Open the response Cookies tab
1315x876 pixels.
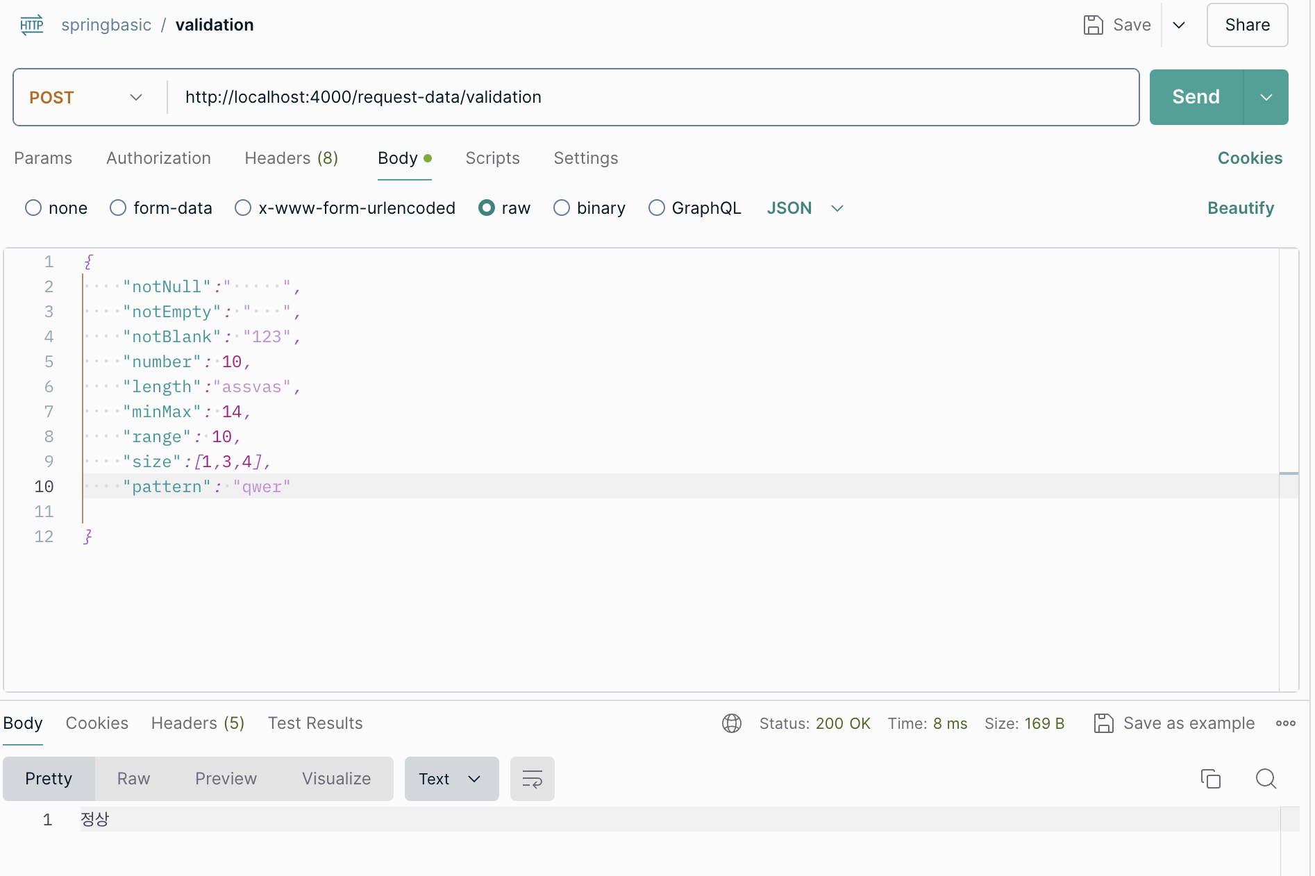tap(97, 723)
